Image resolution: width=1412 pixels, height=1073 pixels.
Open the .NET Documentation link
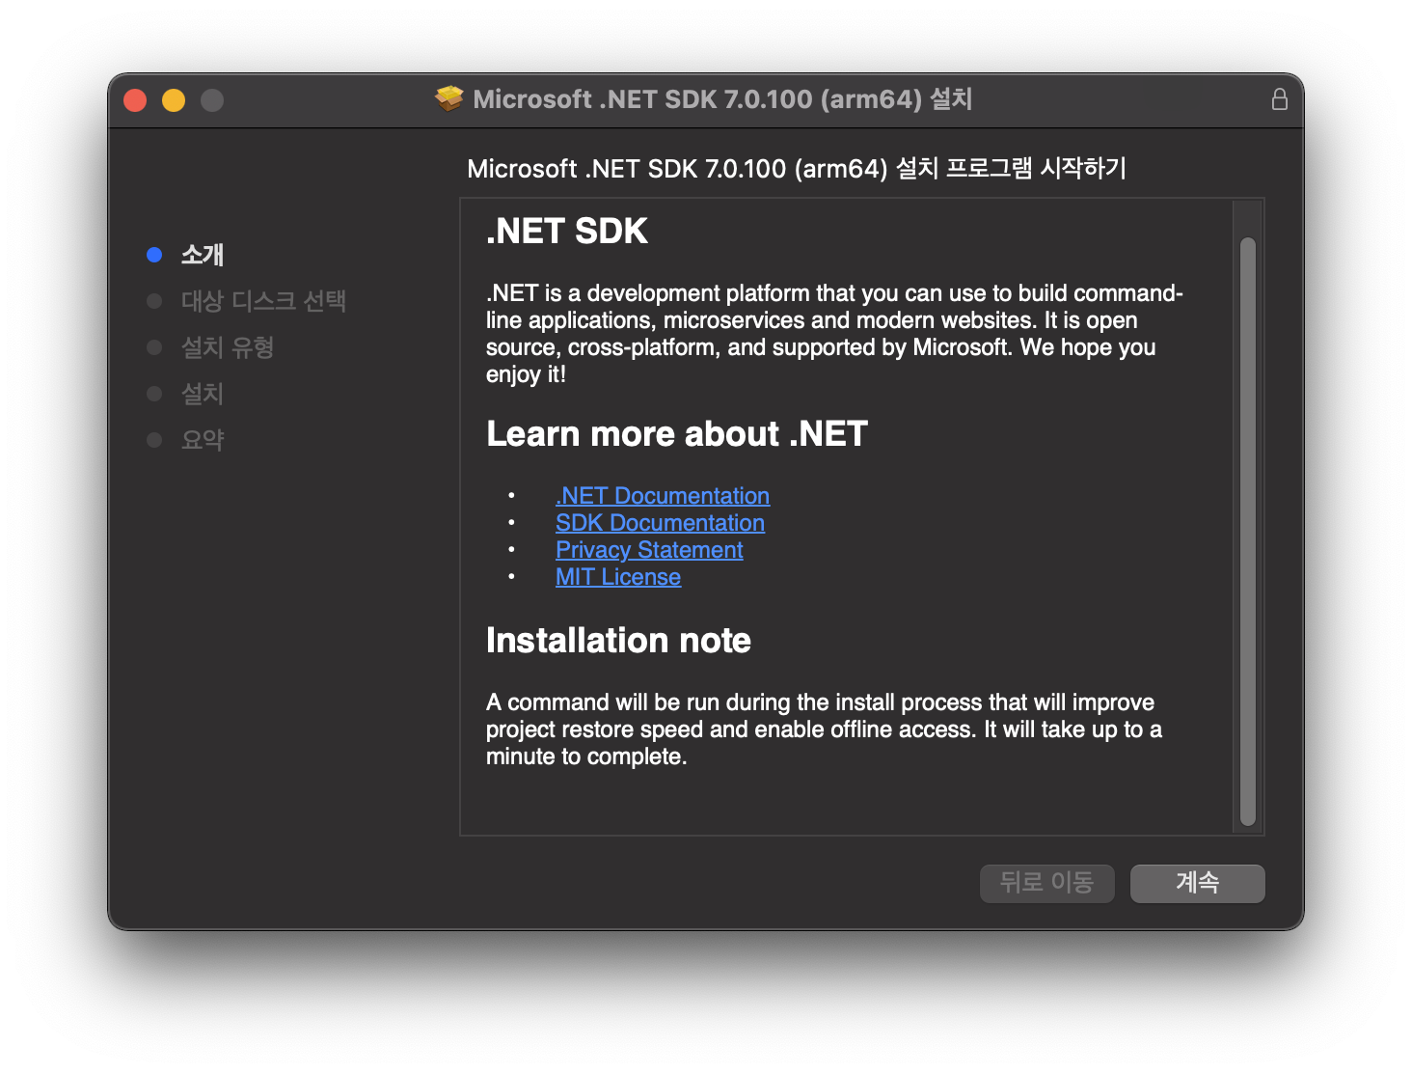point(663,496)
